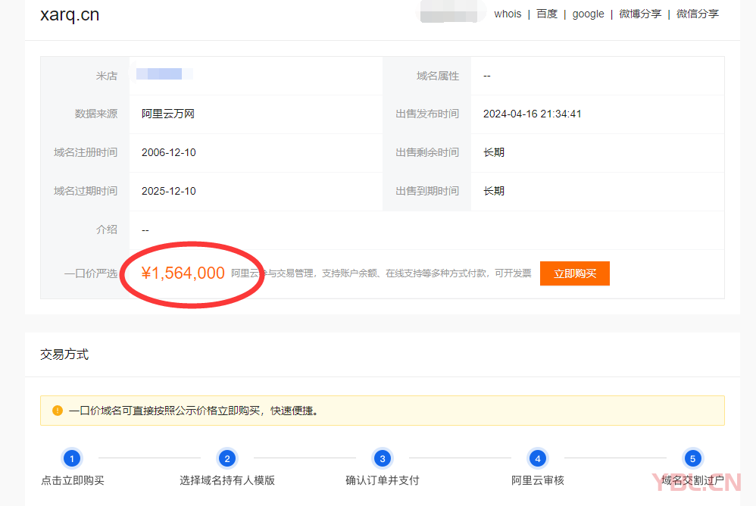Image resolution: width=756 pixels, height=506 pixels.
Task: Click the ¥1,564,000 price
Action: (x=183, y=273)
